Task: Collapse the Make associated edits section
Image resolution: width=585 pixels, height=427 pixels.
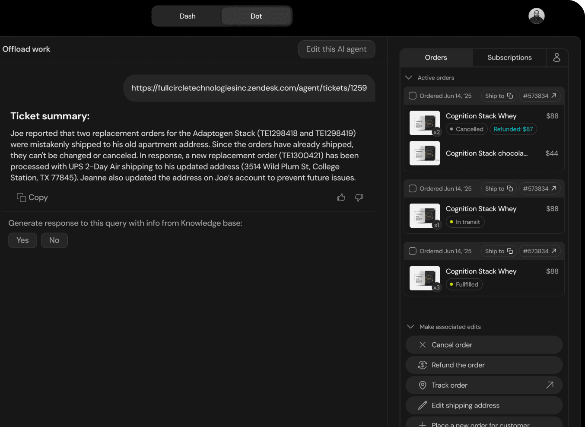Action: pos(410,327)
